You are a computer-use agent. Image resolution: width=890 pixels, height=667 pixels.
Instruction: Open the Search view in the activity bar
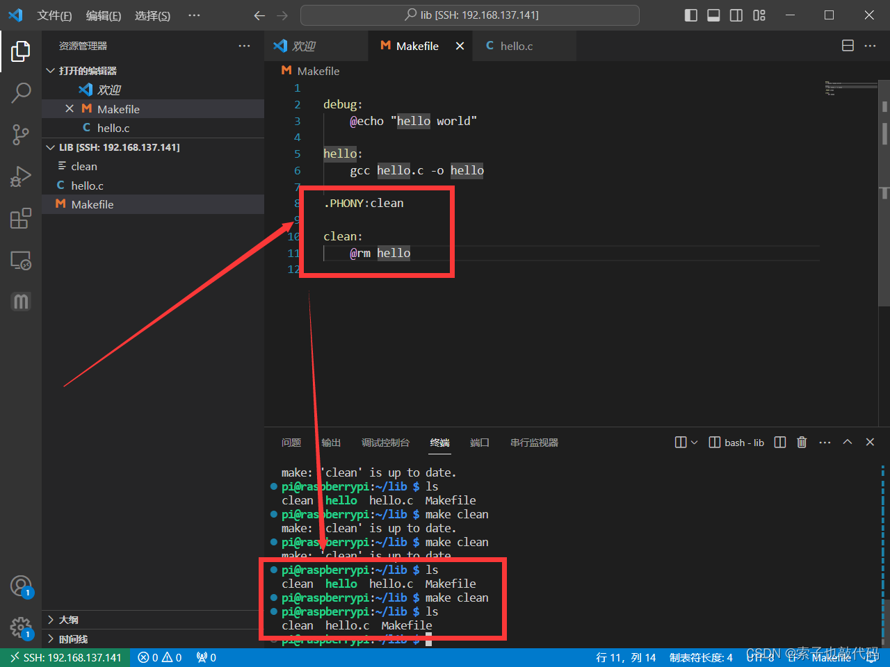(x=21, y=92)
